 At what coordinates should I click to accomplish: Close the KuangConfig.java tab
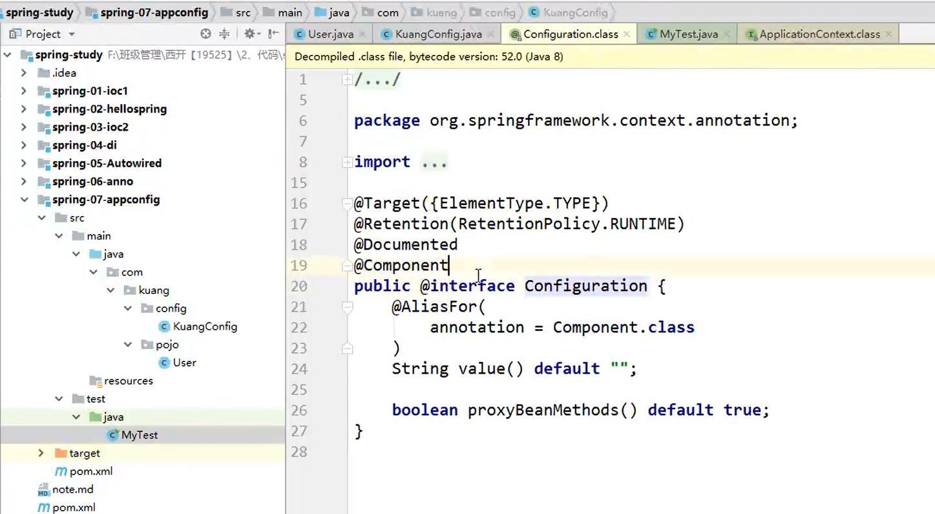coord(492,34)
